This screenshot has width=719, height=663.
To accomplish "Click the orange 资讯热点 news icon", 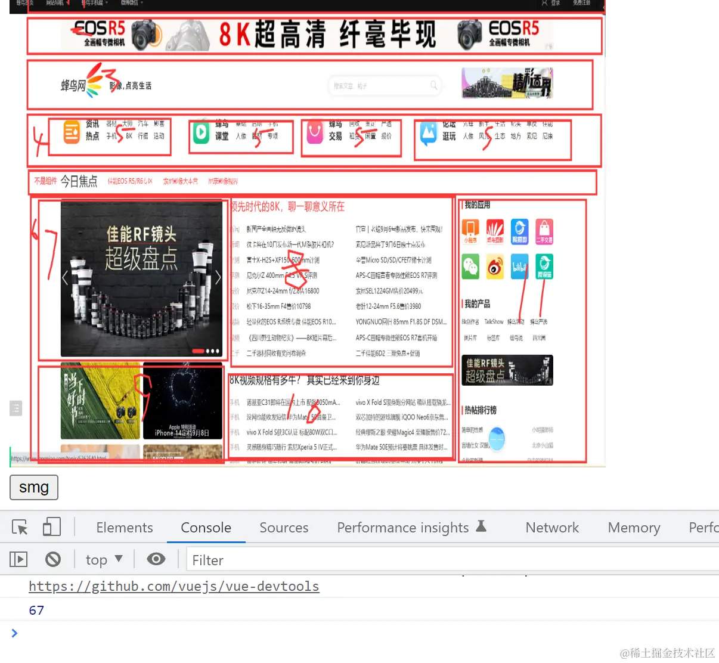I will point(72,132).
